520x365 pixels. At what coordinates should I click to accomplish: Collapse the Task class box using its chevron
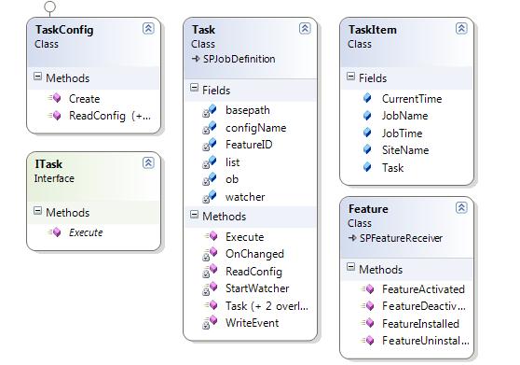(x=305, y=29)
